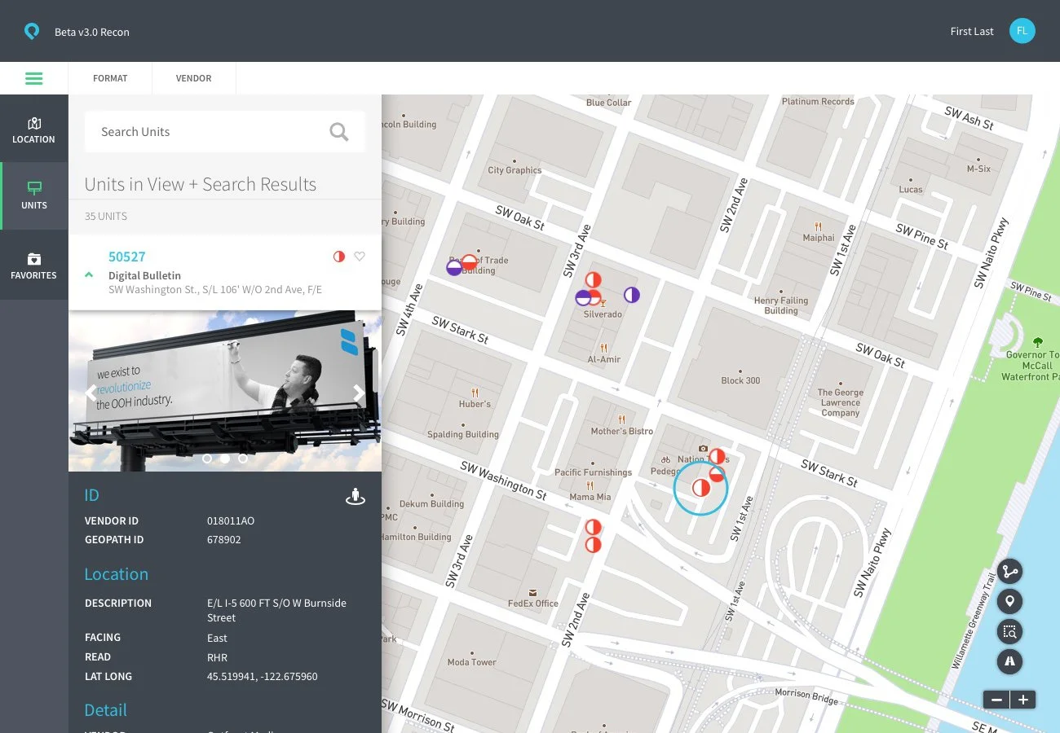The height and width of the screenshot is (733, 1060).
Task: Show next billboard photo
Action: [359, 393]
